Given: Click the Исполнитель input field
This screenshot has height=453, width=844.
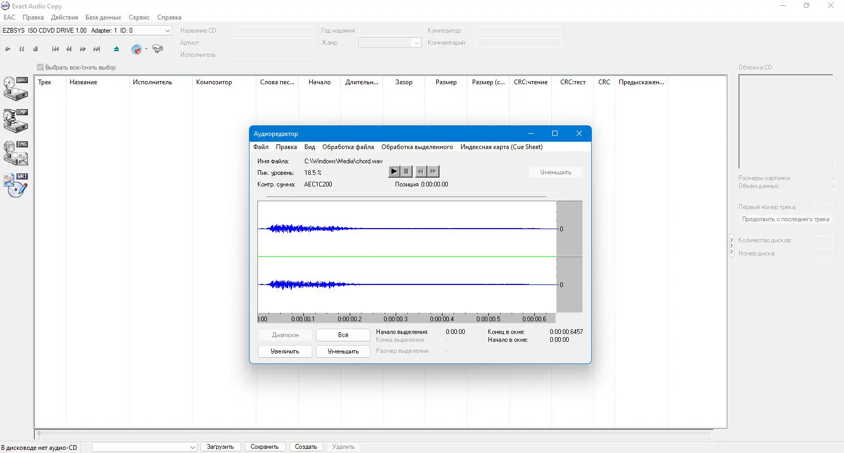Looking at the screenshot, I should pyautogui.click(x=271, y=55).
